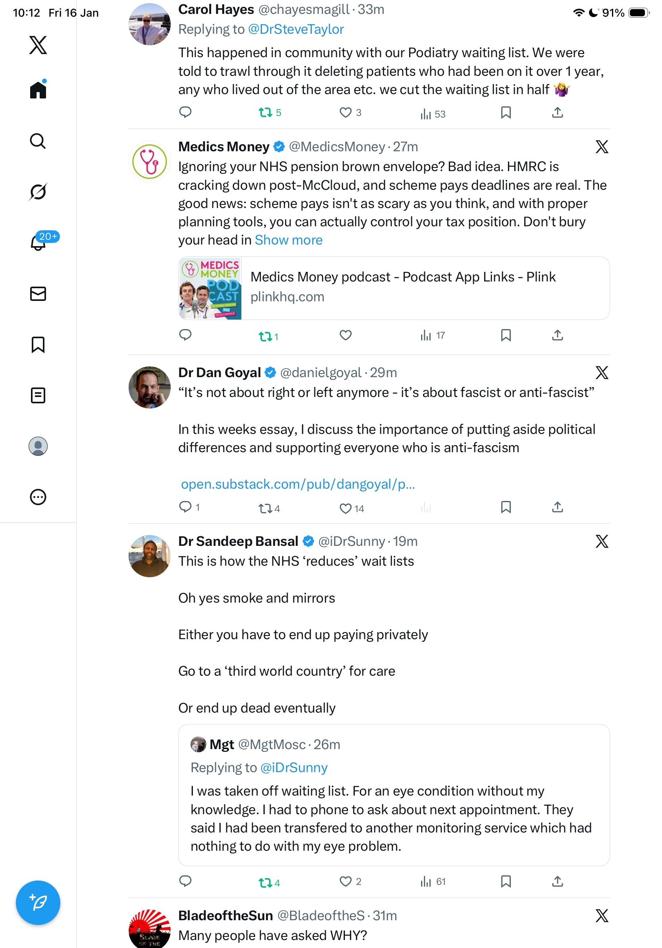
Task: Share Dr Sandeep Bansal's post
Action: point(557,881)
